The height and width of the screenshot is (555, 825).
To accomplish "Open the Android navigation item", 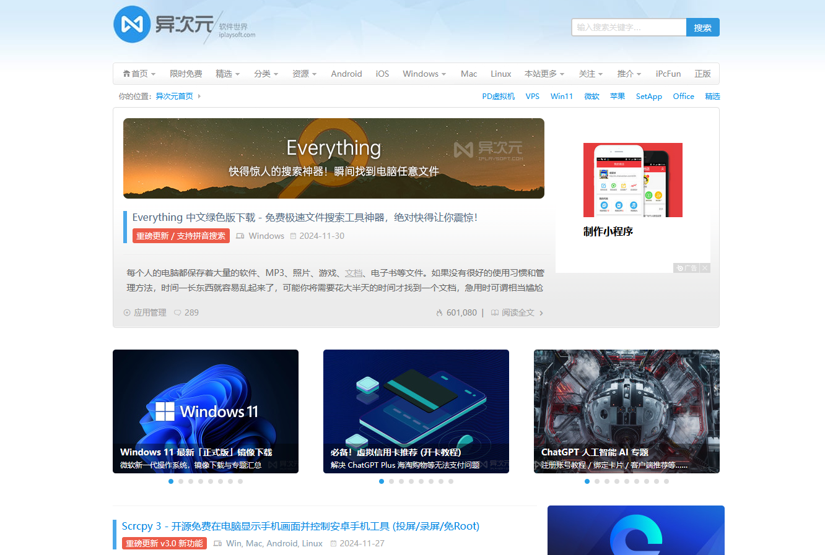I will [x=346, y=74].
